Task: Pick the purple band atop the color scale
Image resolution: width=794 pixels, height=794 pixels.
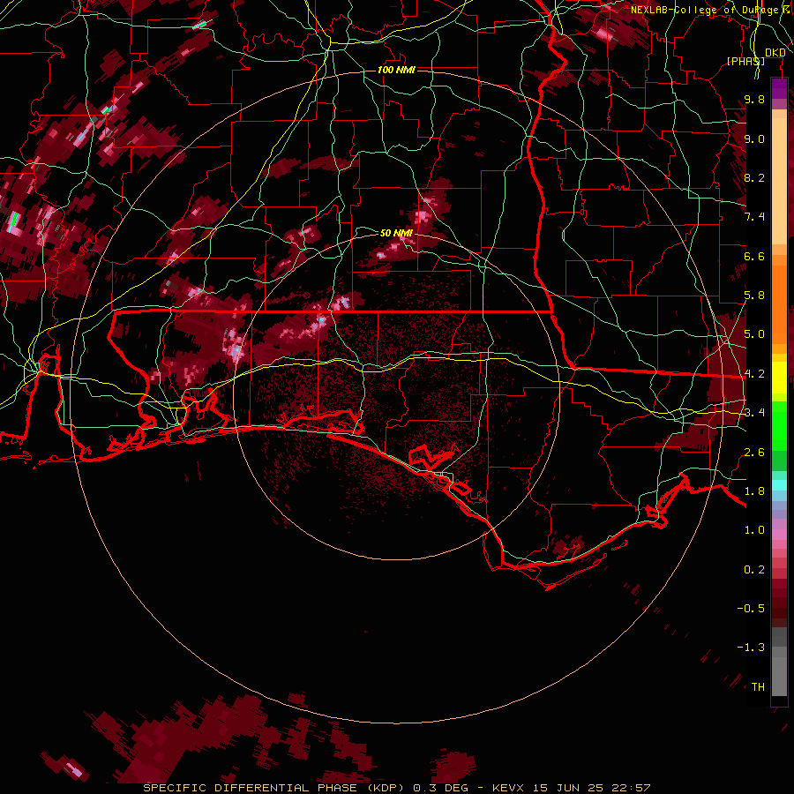Action: click(779, 88)
